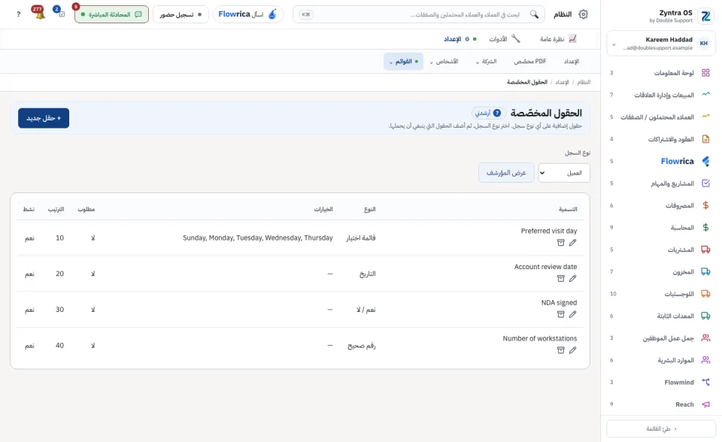
Task: Open the PDF مخصص menu item
Action: (530, 61)
